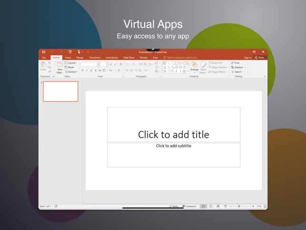Image resolution: width=306 pixels, height=230 pixels.
Task: Toggle Center alignment
Action: pyautogui.click(x=131, y=70)
